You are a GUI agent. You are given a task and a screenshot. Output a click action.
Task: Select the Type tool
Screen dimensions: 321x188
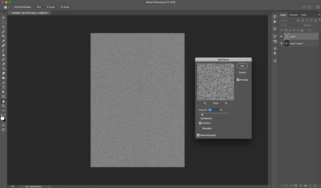(x=3, y=87)
